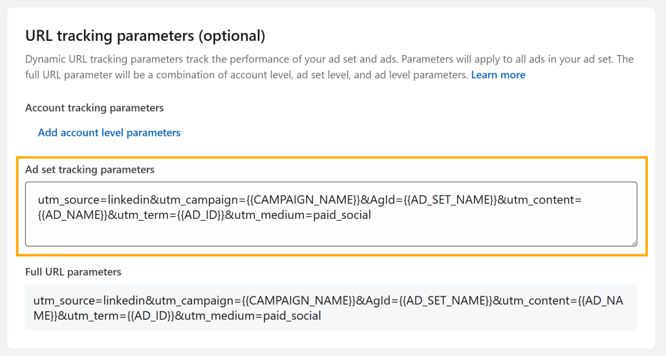Click the Full URL parameters label
The width and height of the screenshot is (666, 356).
(x=73, y=272)
